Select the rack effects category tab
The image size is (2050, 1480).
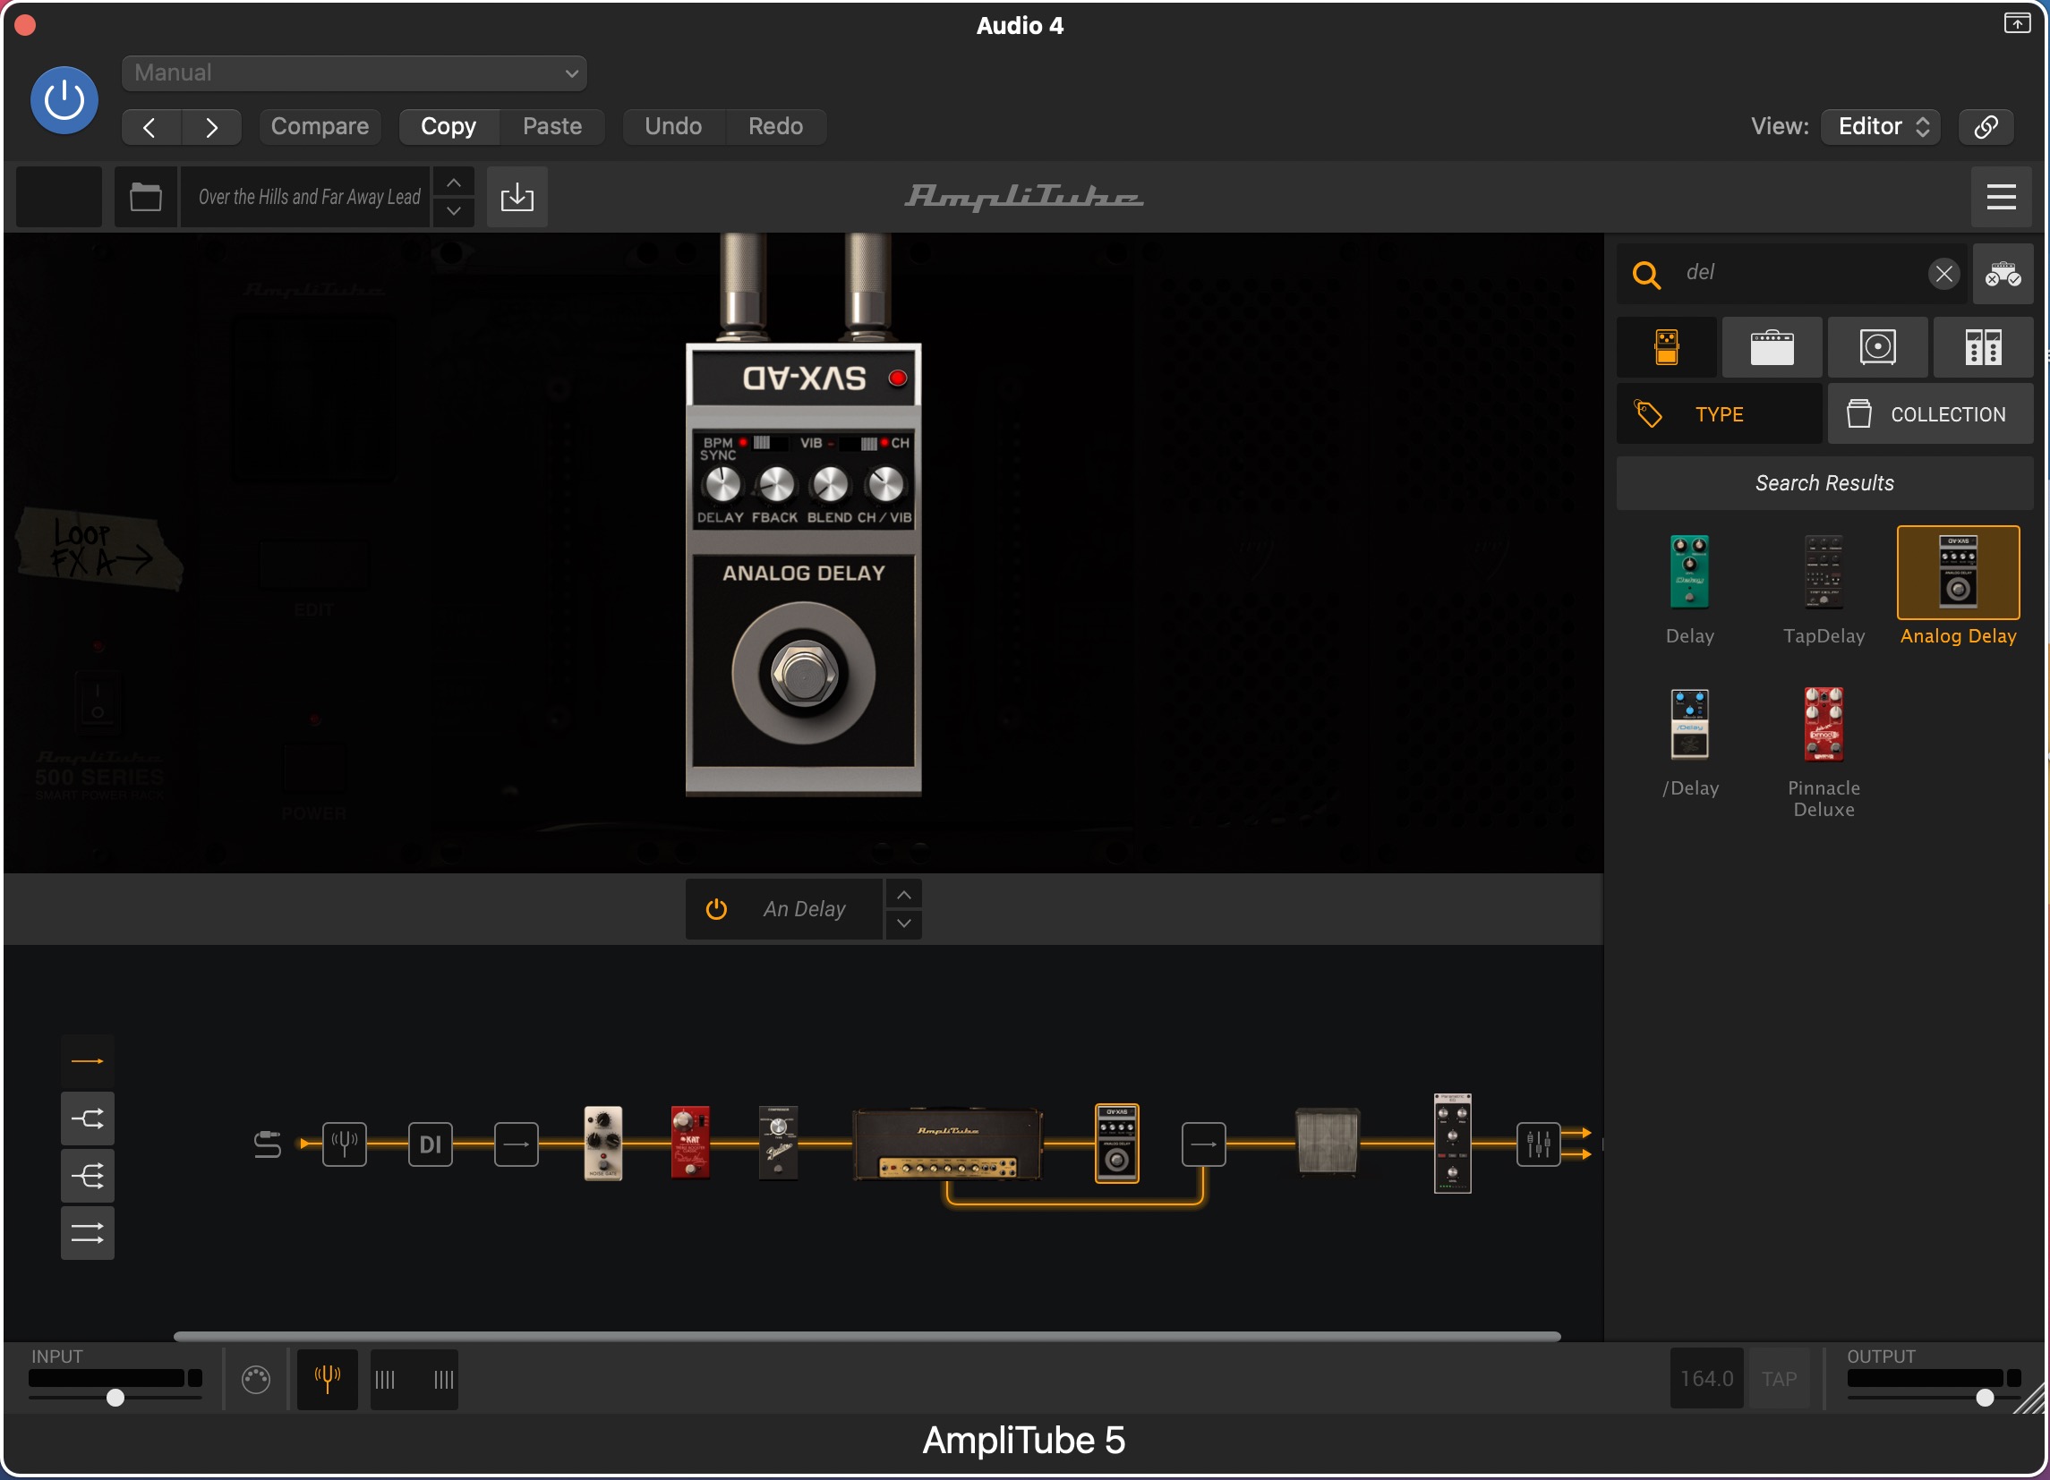(1983, 347)
